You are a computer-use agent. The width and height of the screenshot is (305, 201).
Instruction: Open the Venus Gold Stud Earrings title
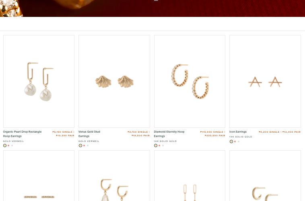point(89,134)
